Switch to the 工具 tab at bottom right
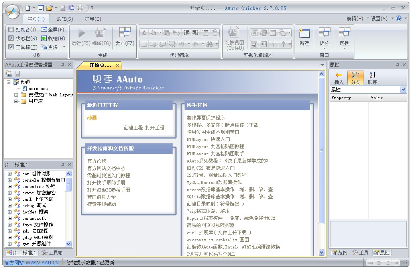Image resolution: width=411 pixels, height=268 pixels. 360,252
